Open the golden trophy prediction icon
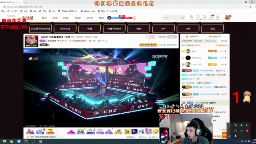This screenshot has width=256, height=144. coord(50,132)
